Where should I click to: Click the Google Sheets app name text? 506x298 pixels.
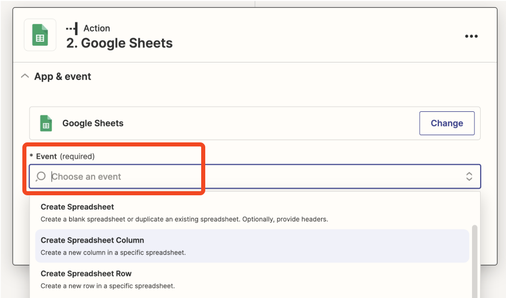point(93,124)
